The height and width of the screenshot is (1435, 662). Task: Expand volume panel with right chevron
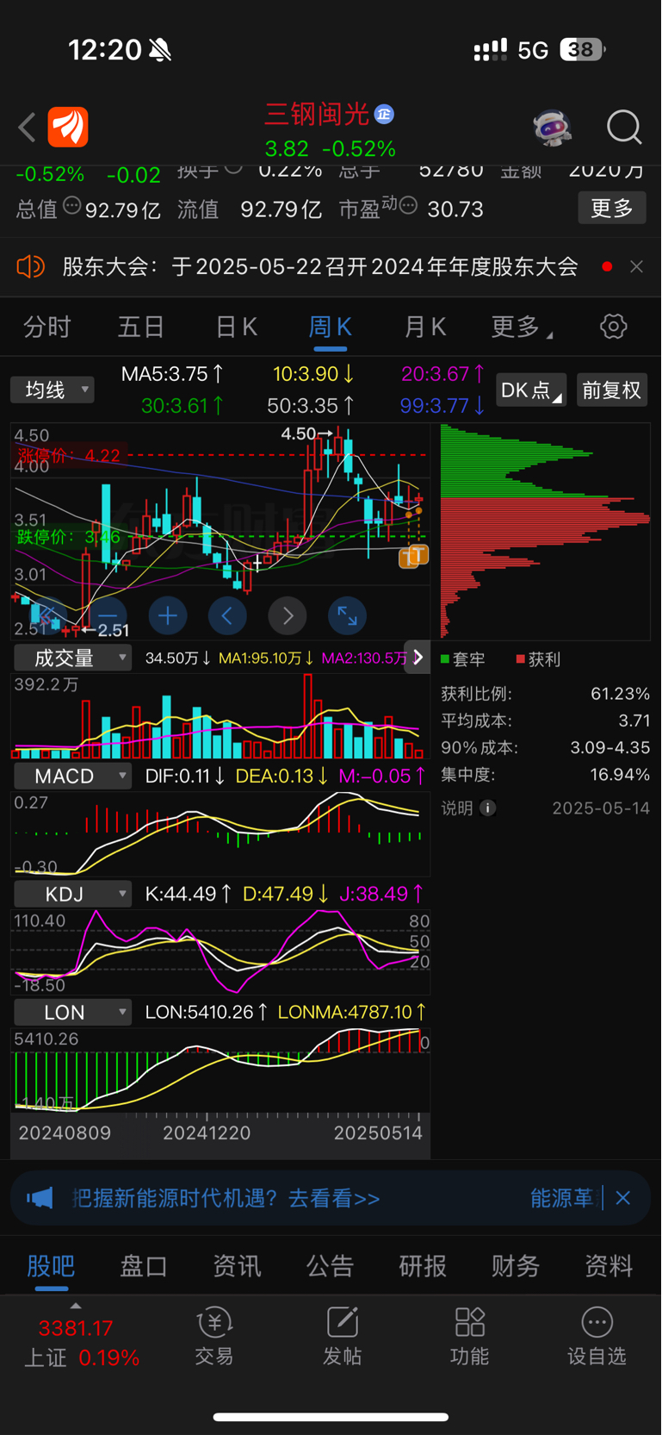[418, 658]
